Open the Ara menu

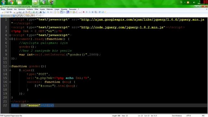15,9
